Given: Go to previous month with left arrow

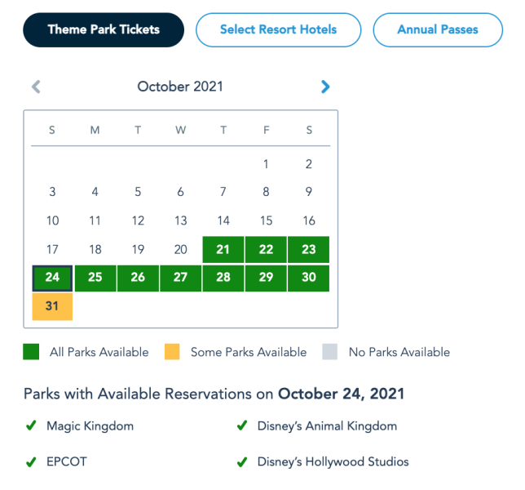Looking at the screenshot, I should point(36,87).
